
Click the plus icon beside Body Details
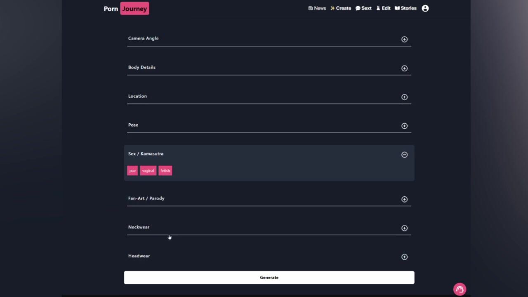[404, 68]
